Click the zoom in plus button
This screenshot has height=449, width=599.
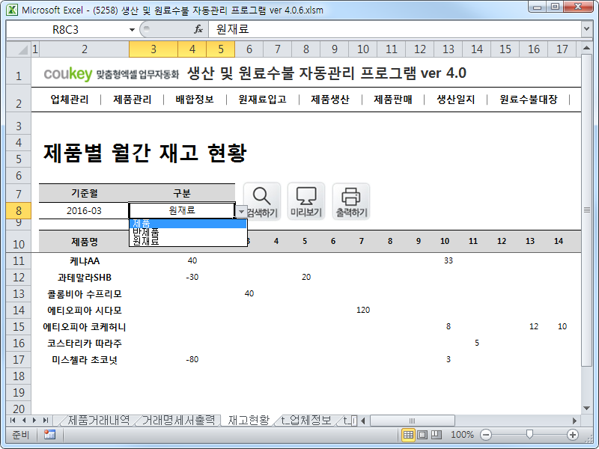click(x=572, y=435)
